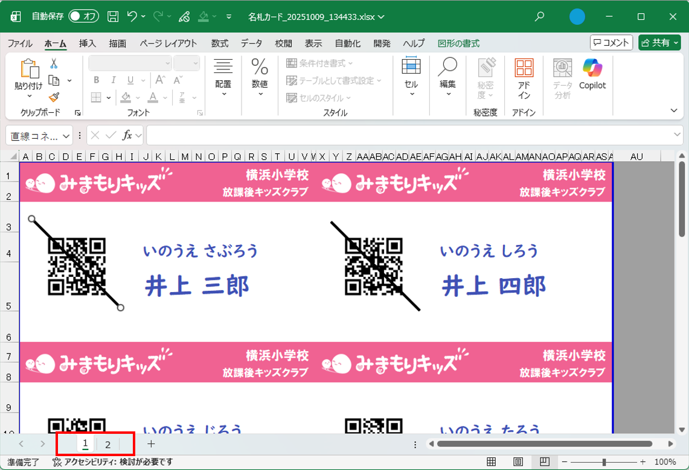Expand the name box dropdown arrow
The image size is (689, 470).
point(78,135)
